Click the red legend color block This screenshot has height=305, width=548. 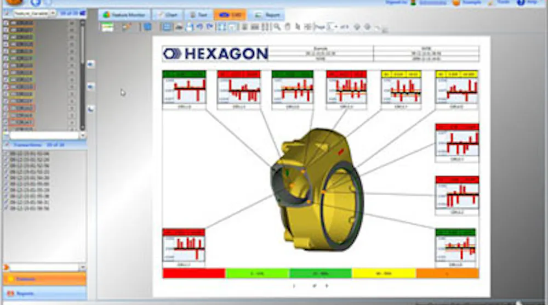194,273
